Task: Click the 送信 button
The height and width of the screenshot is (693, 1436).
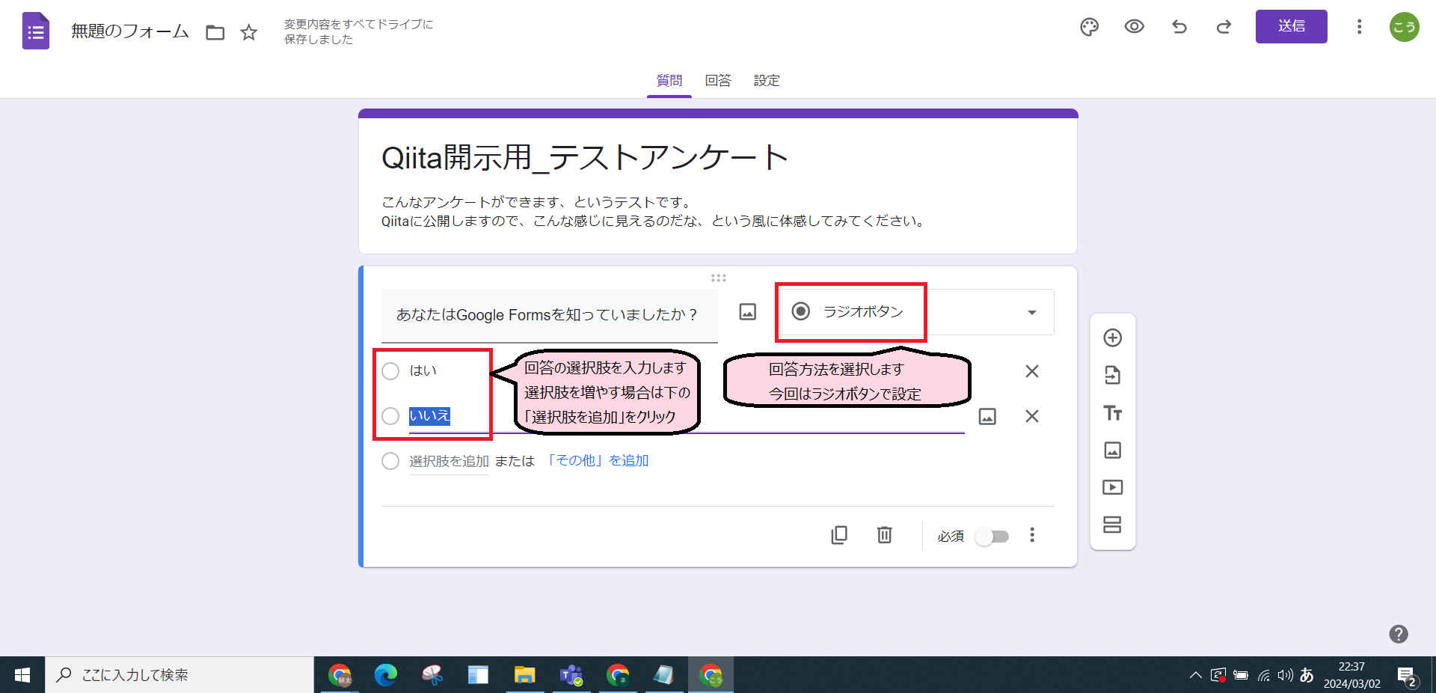Action: click(x=1291, y=26)
